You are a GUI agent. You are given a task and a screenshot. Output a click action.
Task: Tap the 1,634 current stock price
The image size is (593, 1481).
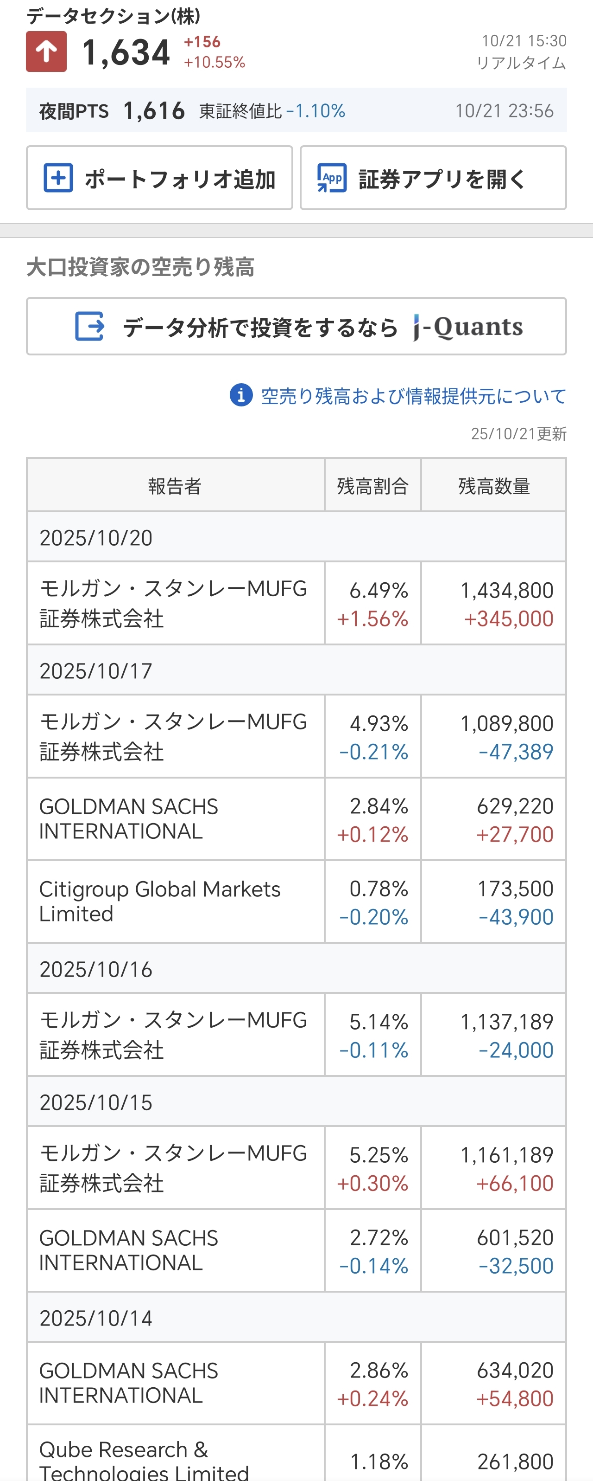click(126, 52)
